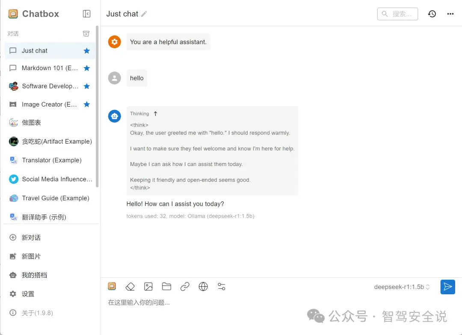Toggle the quote icon in the input toolbar
The width and height of the screenshot is (462, 335).
tap(112, 286)
